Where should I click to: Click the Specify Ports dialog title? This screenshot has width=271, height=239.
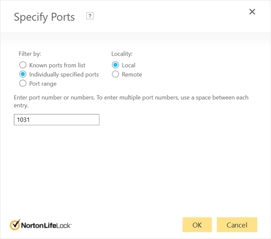[x=44, y=17]
